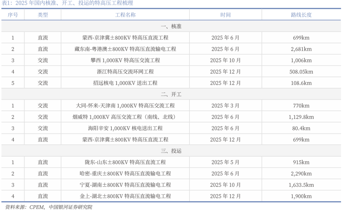Click the 陇东-山东±800KV project name cell
The height and width of the screenshot is (210, 343).
click(125, 162)
